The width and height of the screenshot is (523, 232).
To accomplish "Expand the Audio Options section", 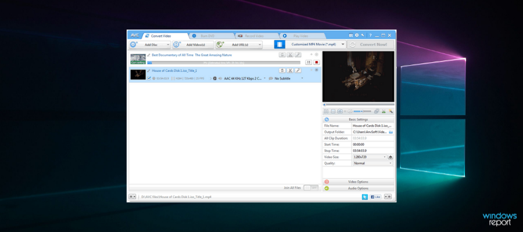I will click(359, 188).
